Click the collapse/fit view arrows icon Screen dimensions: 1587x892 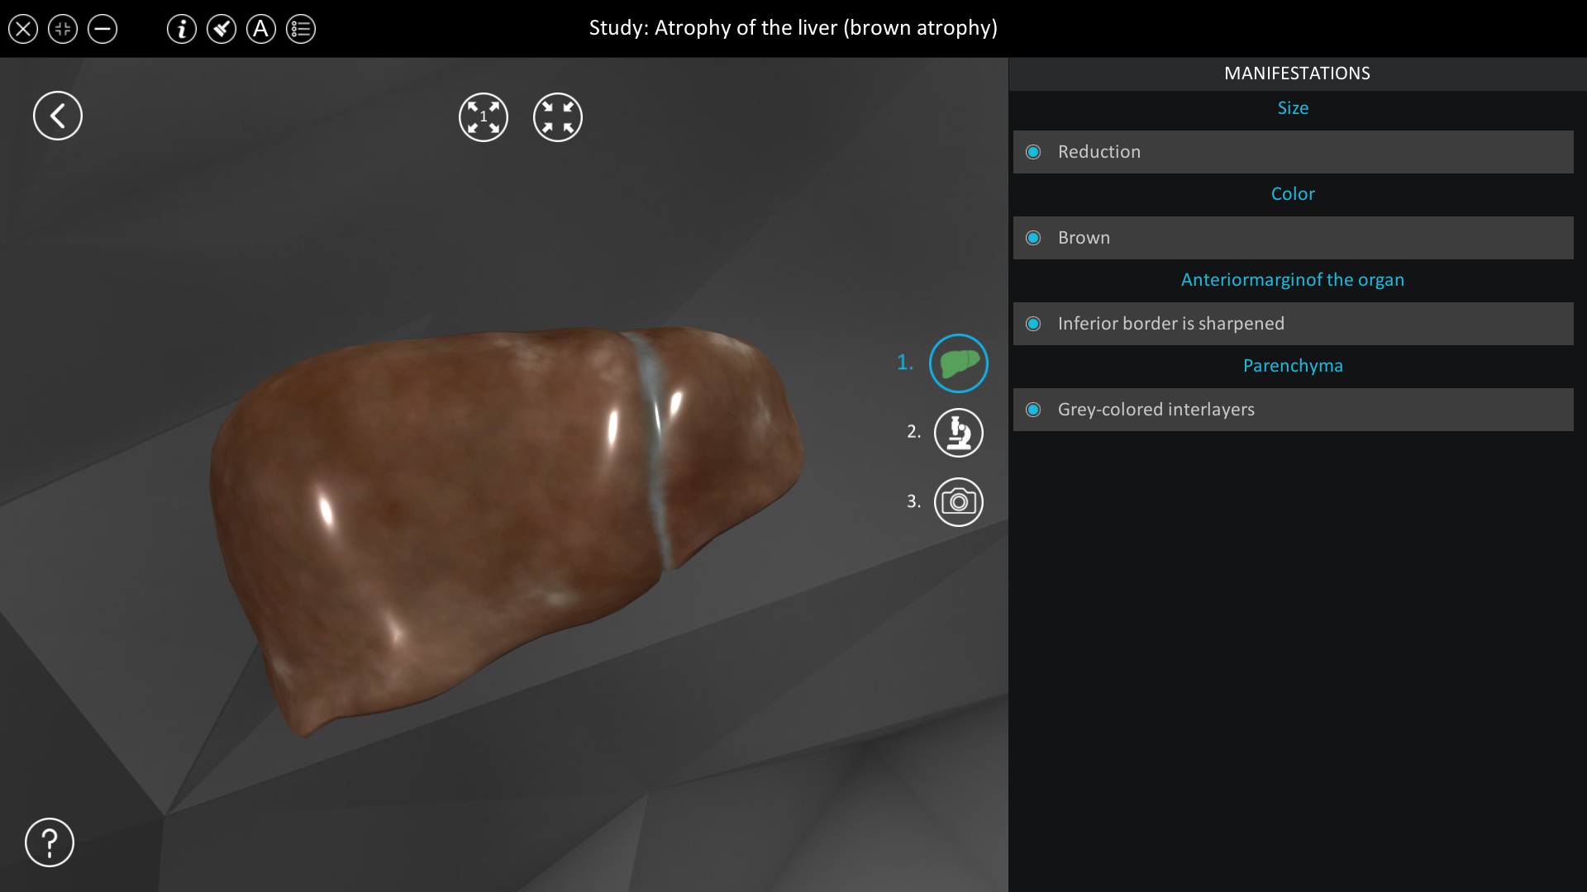(558, 116)
